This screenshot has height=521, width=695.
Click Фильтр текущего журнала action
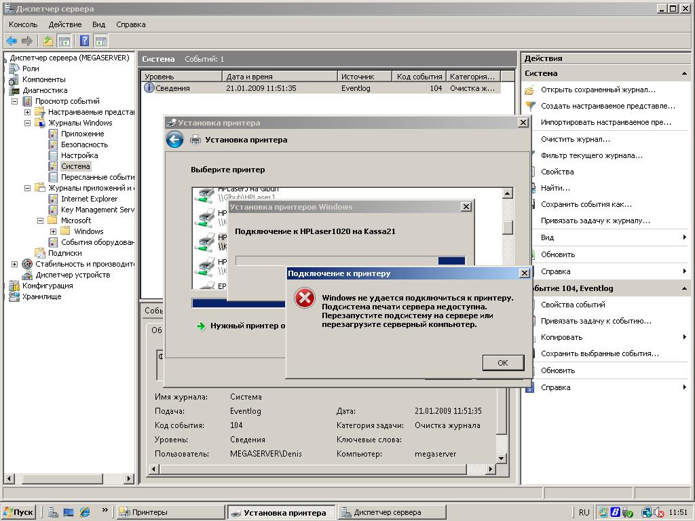pyautogui.click(x=592, y=155)
